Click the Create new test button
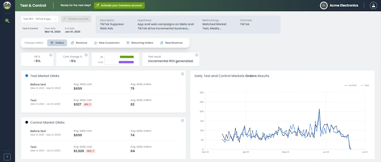The height and width of the screenshot is (162, 381). 76,19
